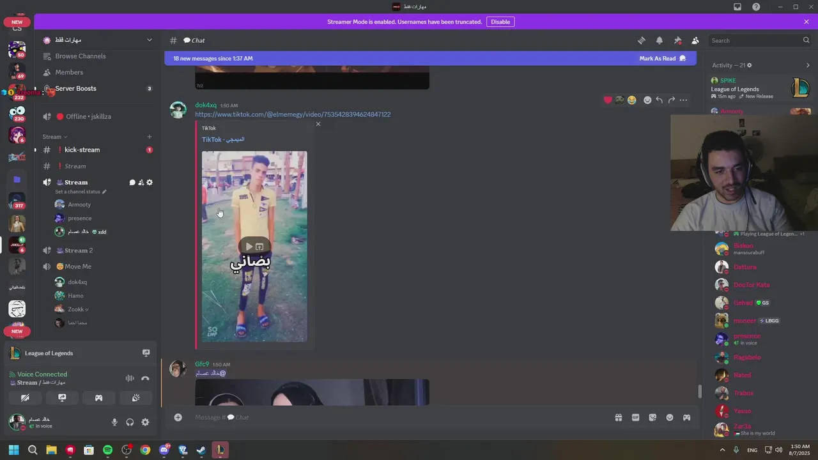818x460 pixels.
Task: Open Offline jskillza voice channel
Action: point(97,116)
